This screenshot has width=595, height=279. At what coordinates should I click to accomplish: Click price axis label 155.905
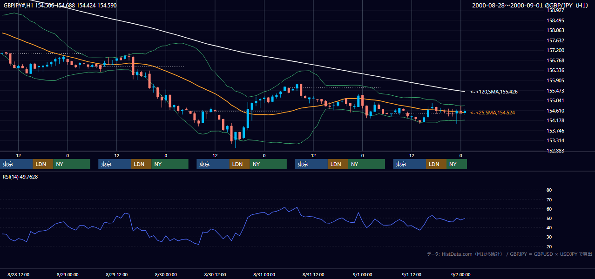click(x=555, y=80)
